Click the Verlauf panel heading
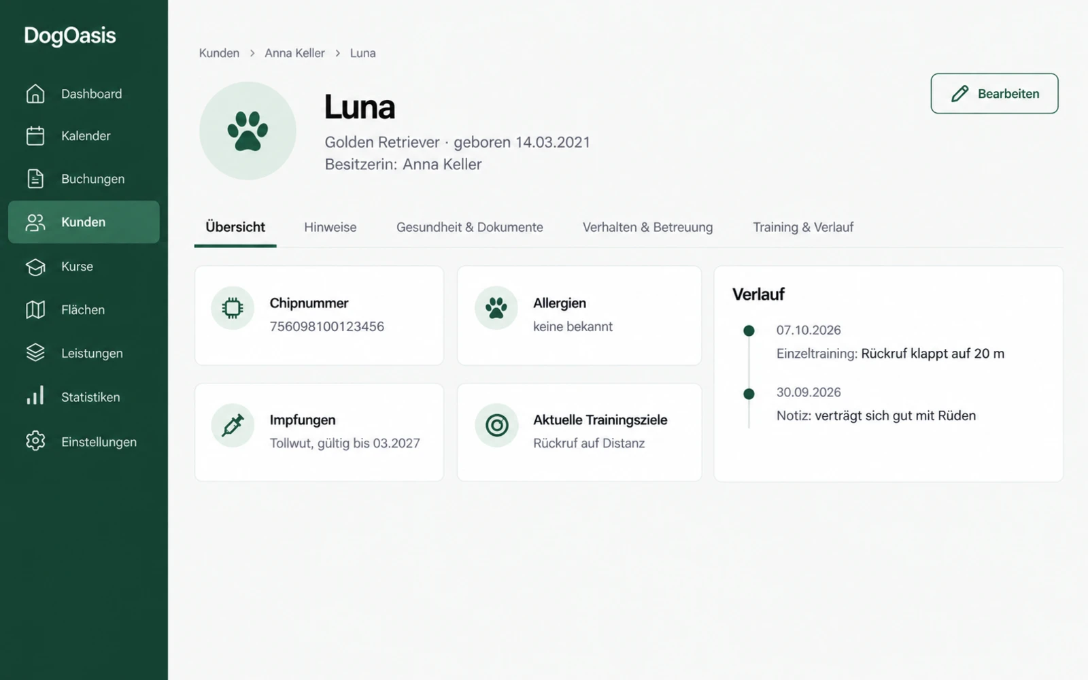Image resolution: width=1088 pixels, height=680 pixels. (758, 294)
